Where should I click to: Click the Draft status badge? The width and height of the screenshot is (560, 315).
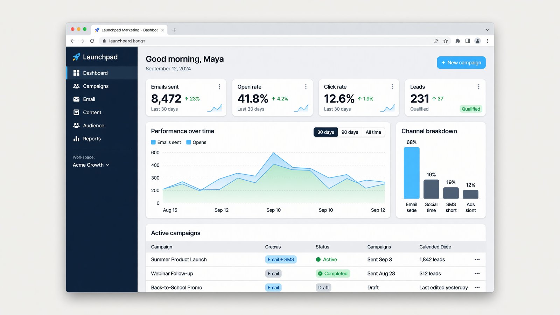[x=323, y=288]
